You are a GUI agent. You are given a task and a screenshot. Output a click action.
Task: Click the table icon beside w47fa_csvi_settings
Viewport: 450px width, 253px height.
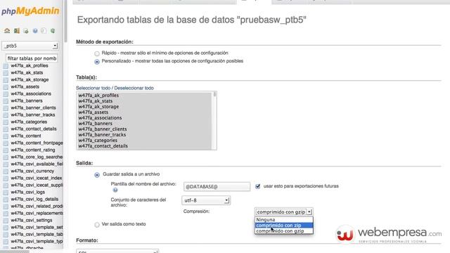6,220
